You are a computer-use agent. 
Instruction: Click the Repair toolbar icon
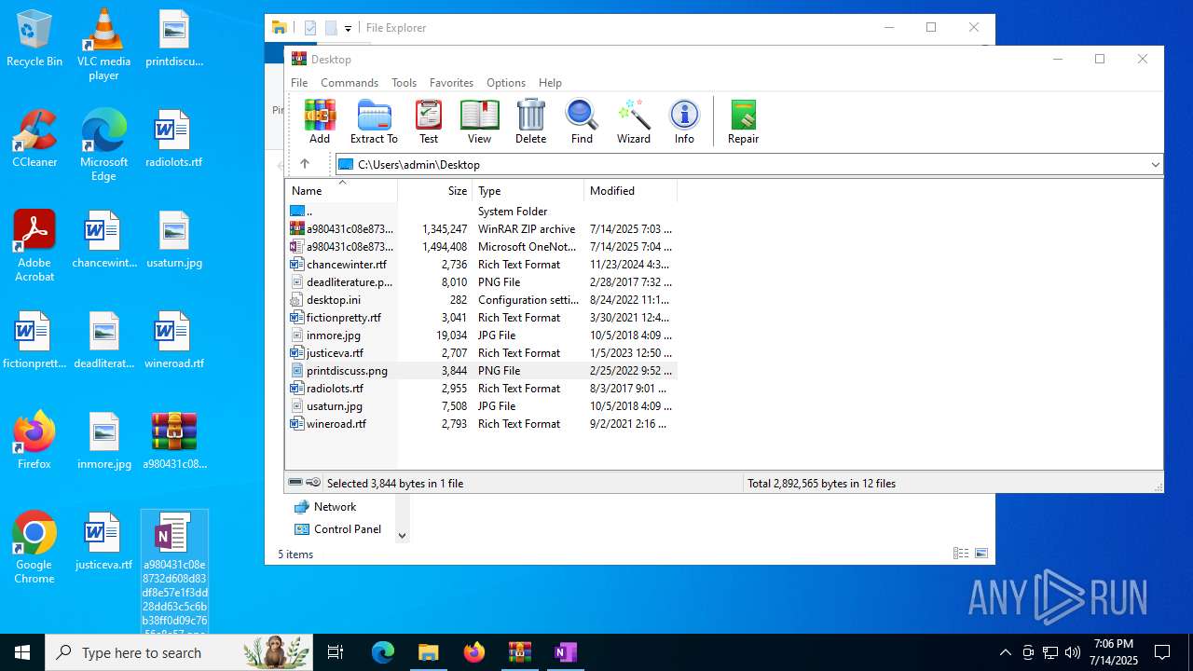click(743, 122)
